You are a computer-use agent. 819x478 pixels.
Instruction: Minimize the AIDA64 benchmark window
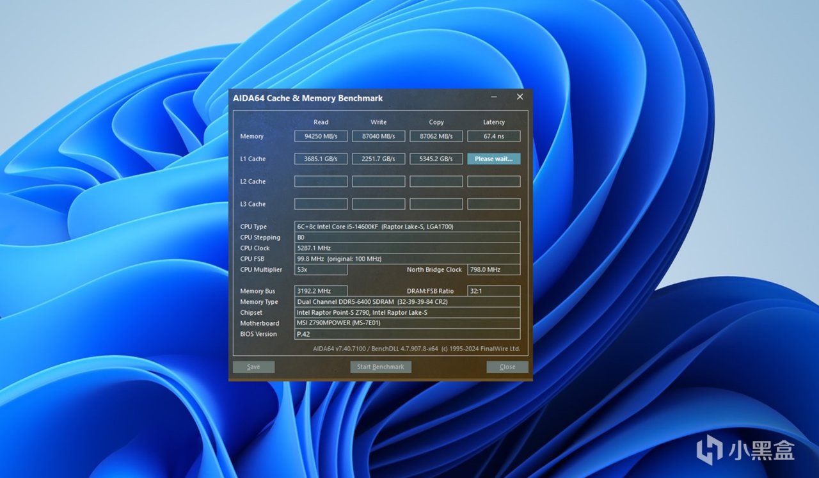[x=495, y=97]
